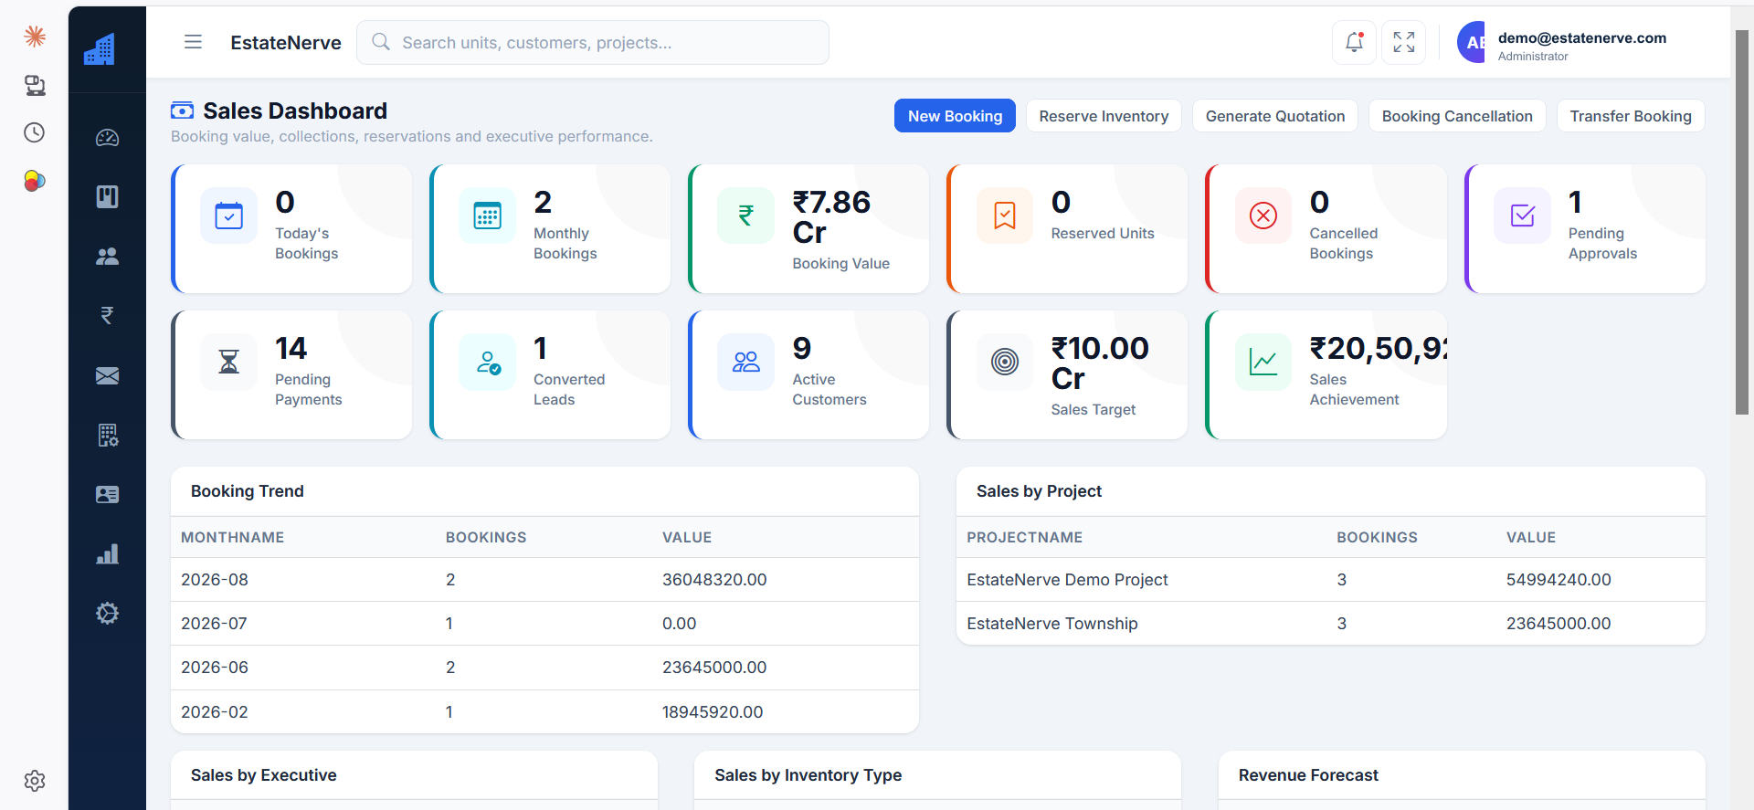Click Transfer Booking button
Viewport: 1754px width, 810px height.
(x=1631, y=116)
